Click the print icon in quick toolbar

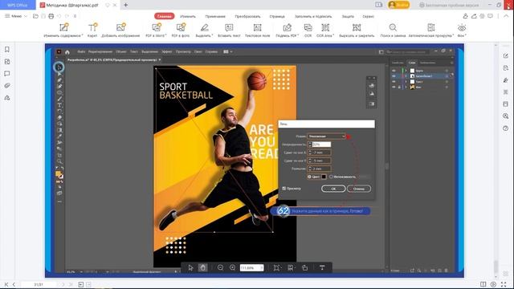tap(51, 16)
